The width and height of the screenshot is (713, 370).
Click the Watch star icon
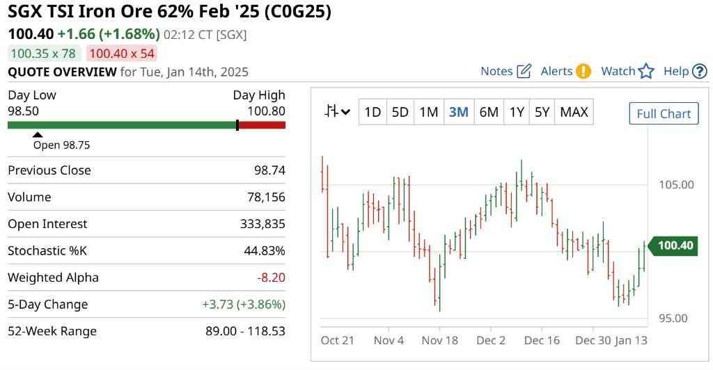point(646,71)
